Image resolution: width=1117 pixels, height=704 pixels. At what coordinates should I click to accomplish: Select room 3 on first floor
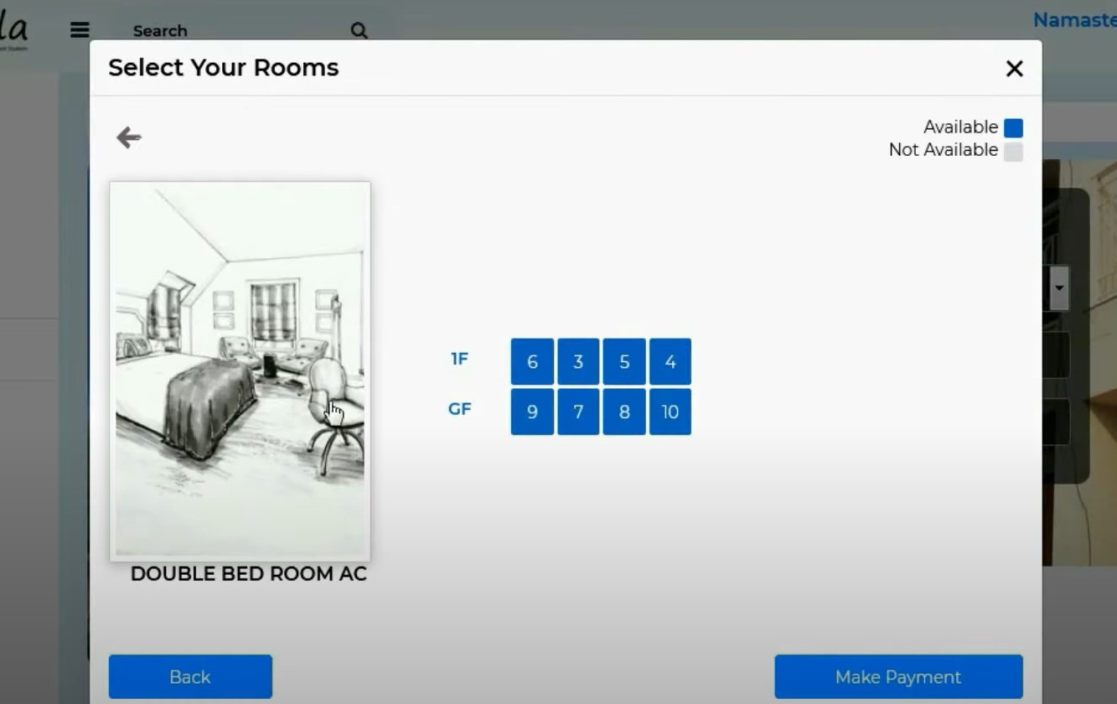coord(578,362)
